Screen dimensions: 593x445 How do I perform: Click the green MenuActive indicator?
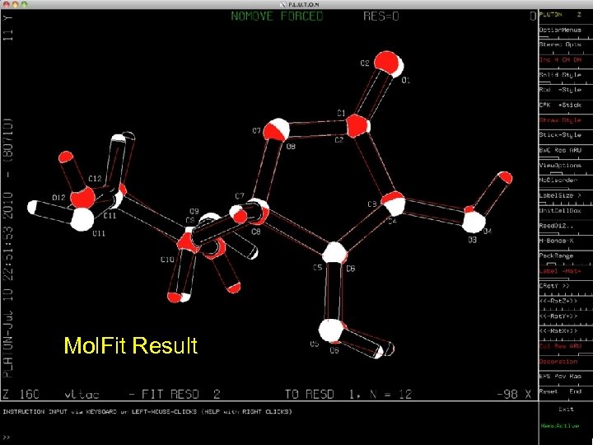[x=560, y=426]
